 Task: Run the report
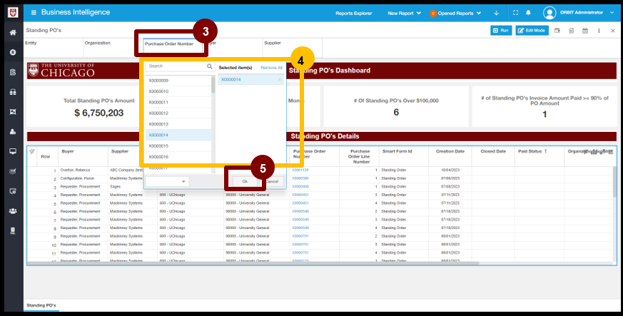pyautogui.click(x=501, y=31)
